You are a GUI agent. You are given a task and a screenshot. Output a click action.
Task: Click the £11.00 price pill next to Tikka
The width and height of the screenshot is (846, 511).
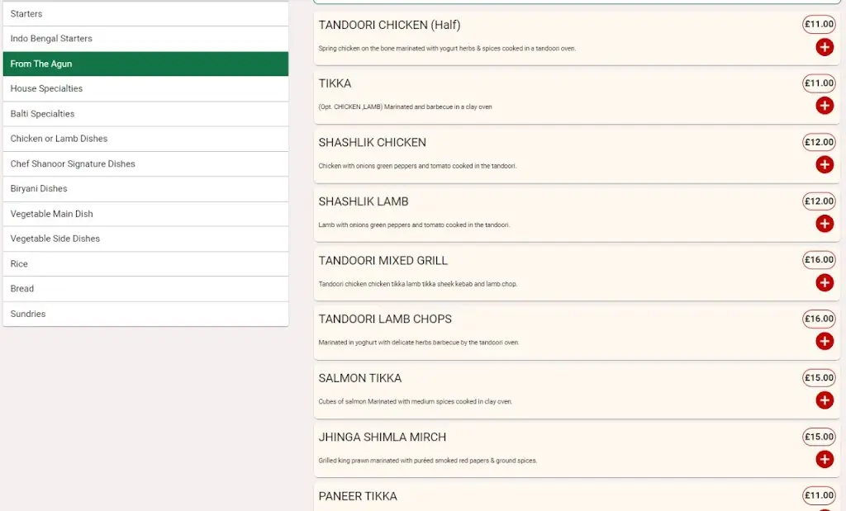[818, 83]
